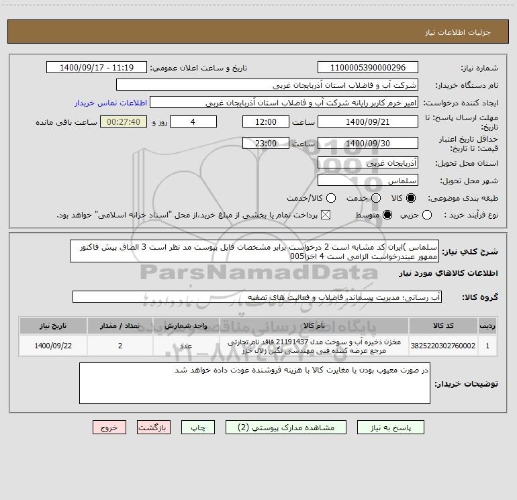The height and width of the screenshot is (500, 517).
Task: Click buyer notes text area
Action: pos(254,383)
